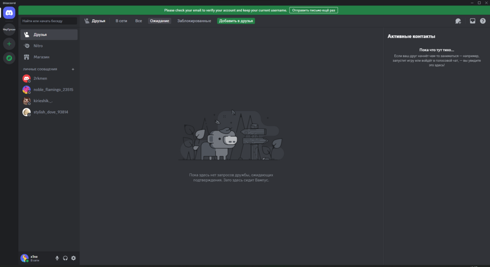Switch to the В сети tab
The height and width of the screenshot is (267, 490).
click(x=121, y=21)
